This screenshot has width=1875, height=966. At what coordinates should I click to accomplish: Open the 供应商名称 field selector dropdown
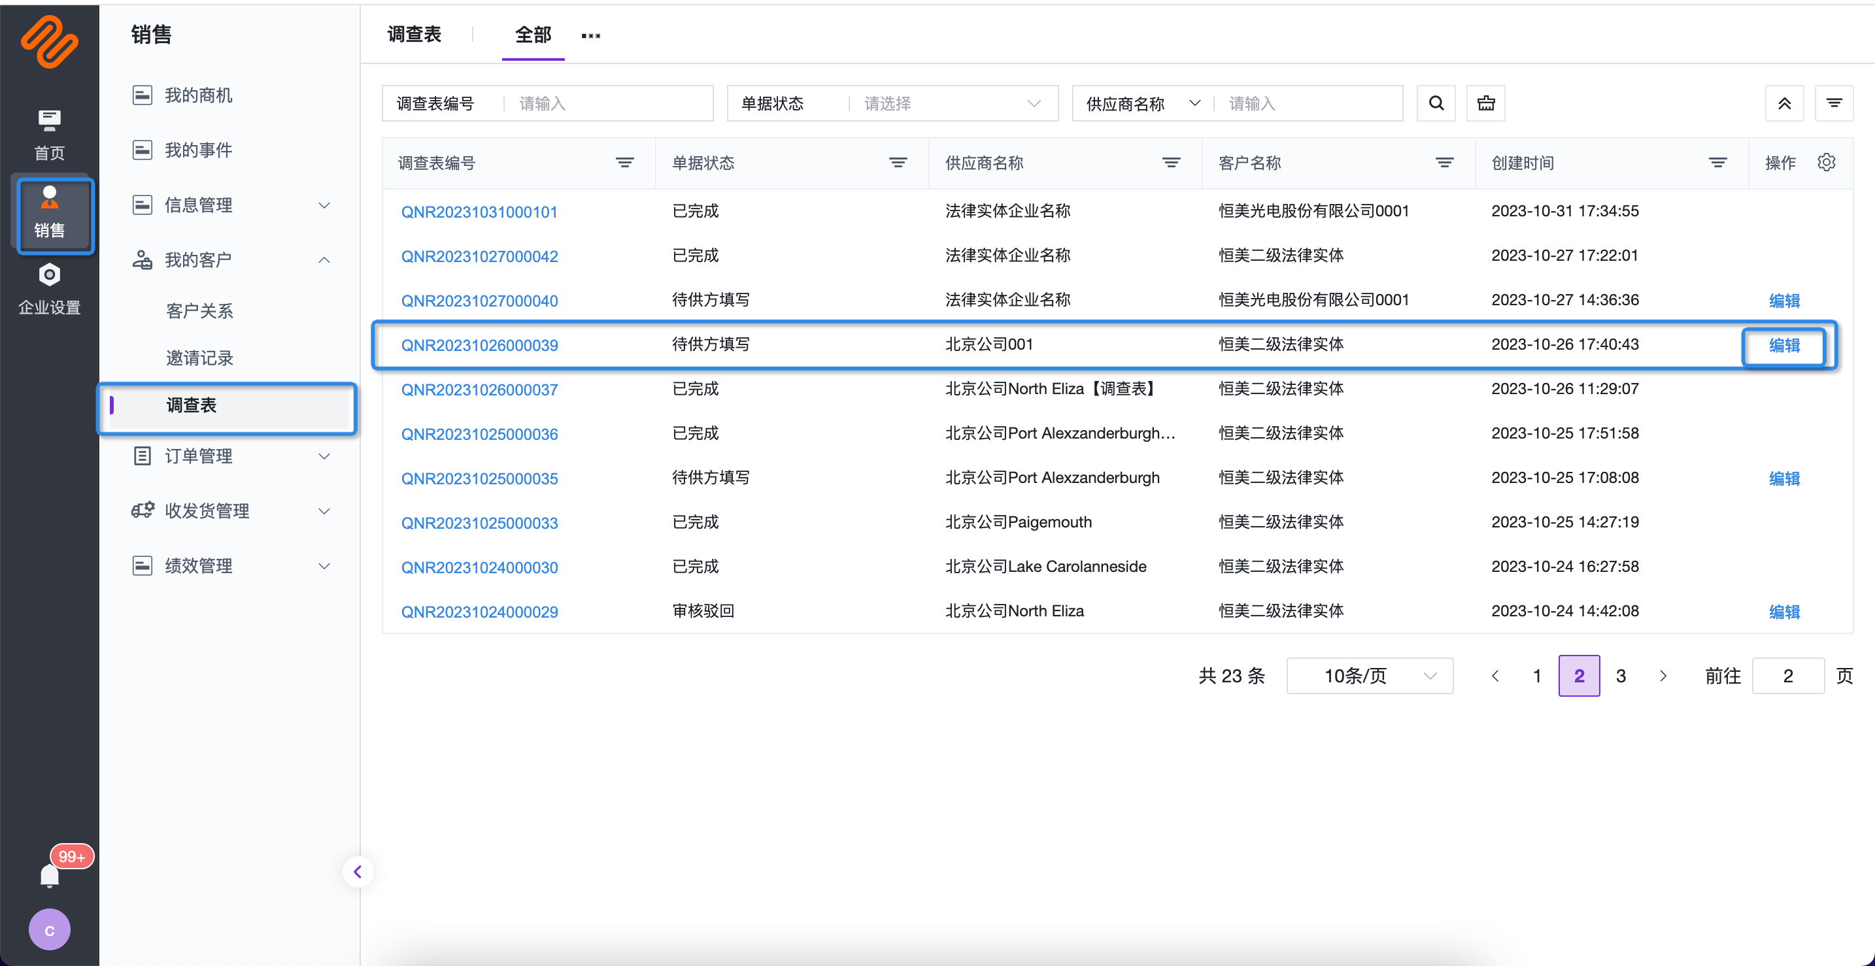click(x=1143, y=103)
